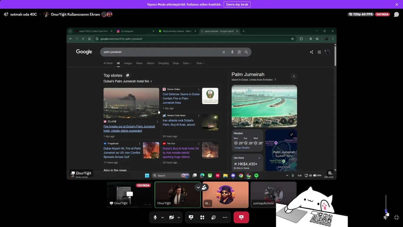The height and width of the screenshot is (227, 403).
Task: Click ısıtmalı oda 40C channel name
Action: coord(24,14)
